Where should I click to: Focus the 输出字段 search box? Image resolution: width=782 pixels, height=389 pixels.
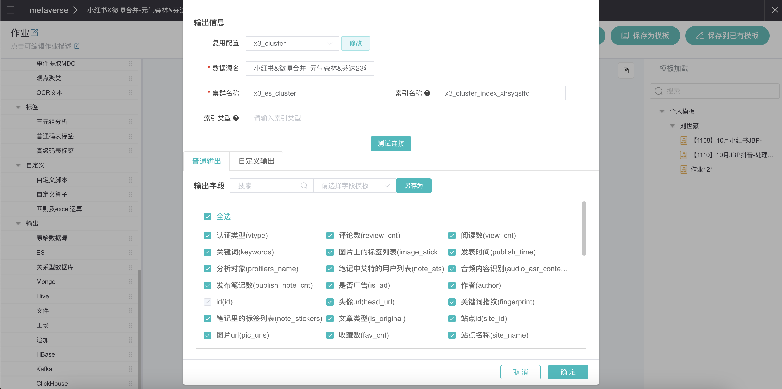(x=271, y=185)
